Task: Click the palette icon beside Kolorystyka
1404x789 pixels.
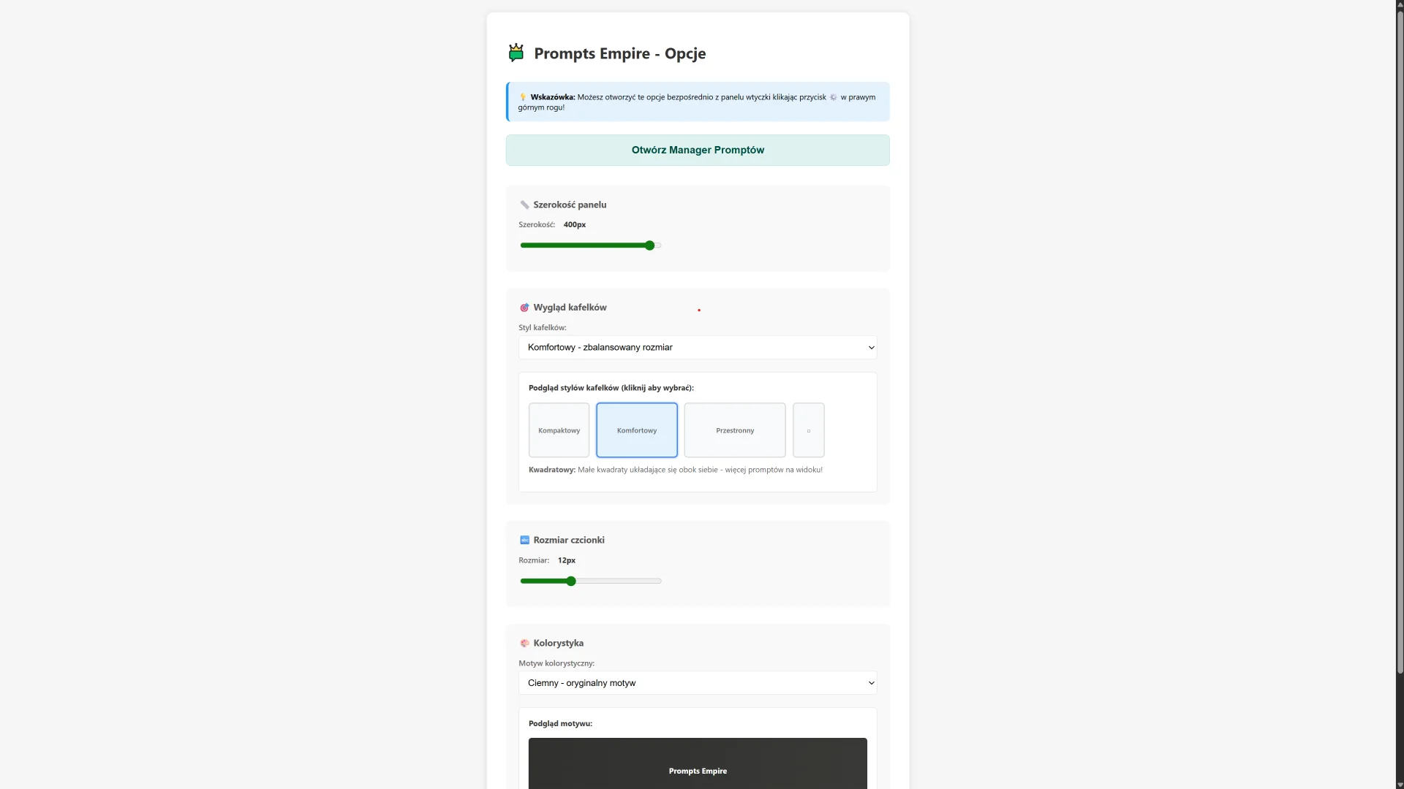Action: tap(524, 644)
